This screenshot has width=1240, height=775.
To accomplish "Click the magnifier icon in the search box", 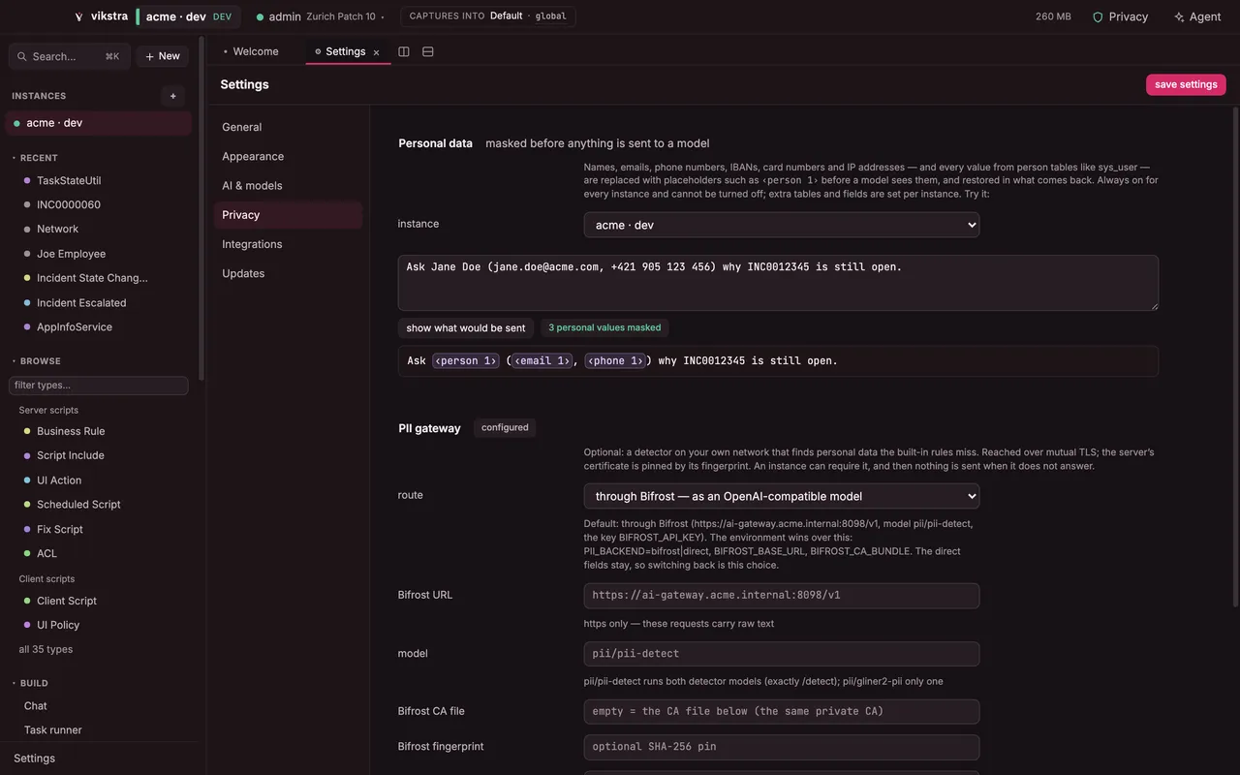I will click(22, 56).
